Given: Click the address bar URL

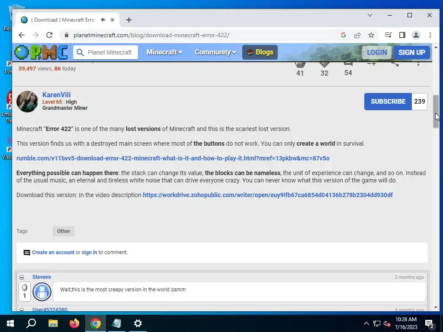Looking at the screenshot, I should [x=151, y=35].
